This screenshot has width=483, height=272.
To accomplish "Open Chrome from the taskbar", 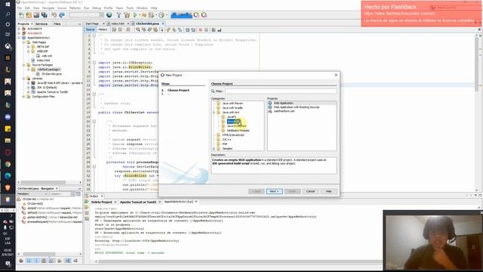I will click(8, 164).
